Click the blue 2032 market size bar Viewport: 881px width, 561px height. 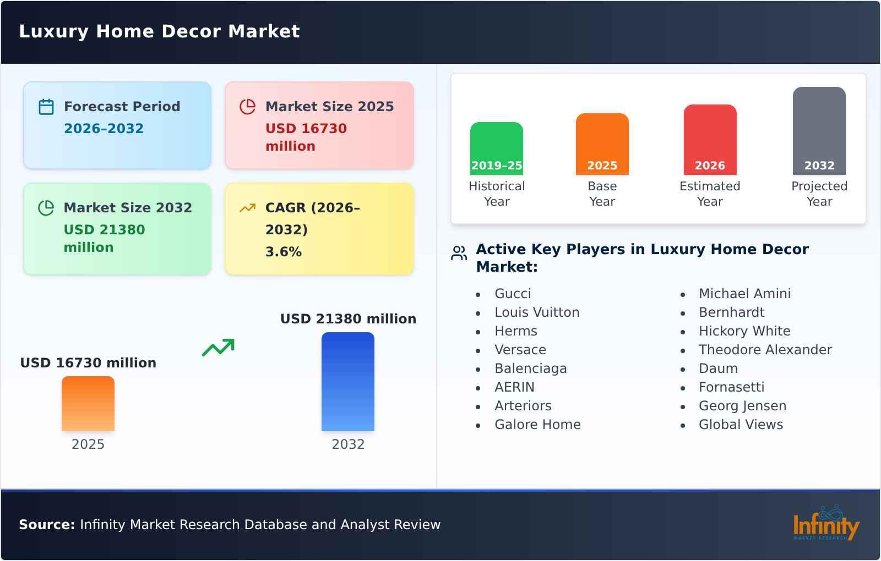348,382
